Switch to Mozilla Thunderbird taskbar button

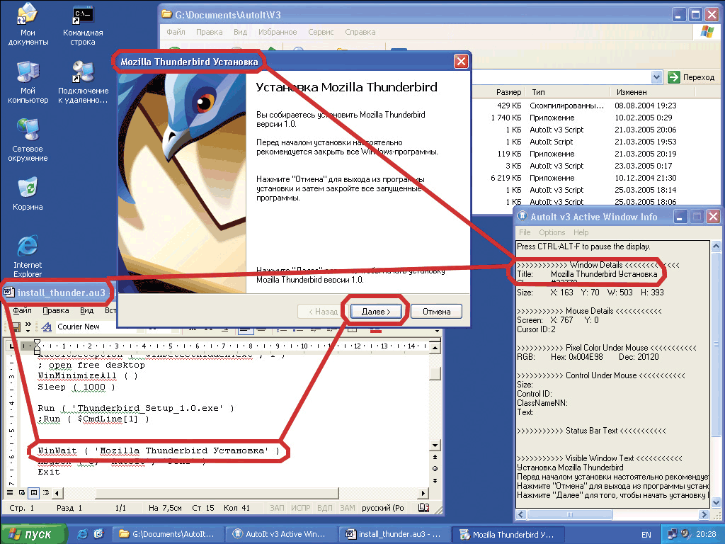(508, 534)
